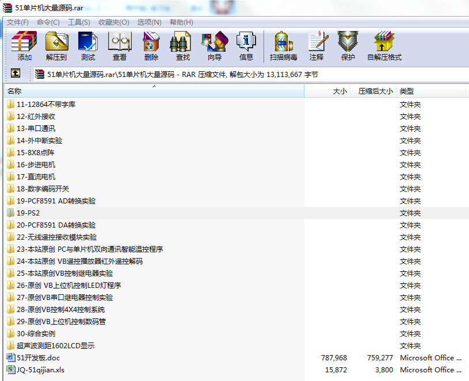Open the Favorites (收藏夹) menu
This screenshot has height=381, width=469.
(114, 22)
